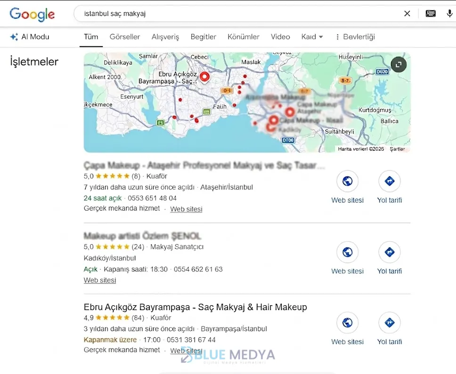Click the phone number 0531 381 67 44

[x=191, y=340]
